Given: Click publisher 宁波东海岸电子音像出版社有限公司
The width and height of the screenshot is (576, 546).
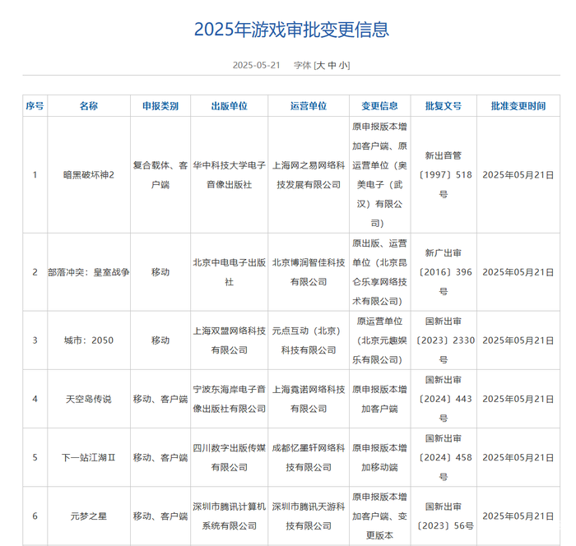Looking at the screenshot, I should click(230, 399).
